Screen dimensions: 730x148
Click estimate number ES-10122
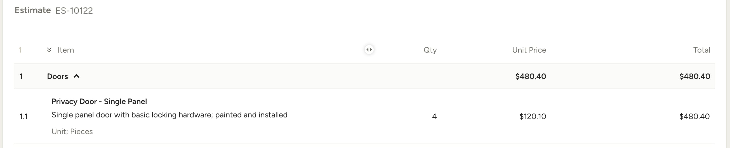(x=74, y=11)
